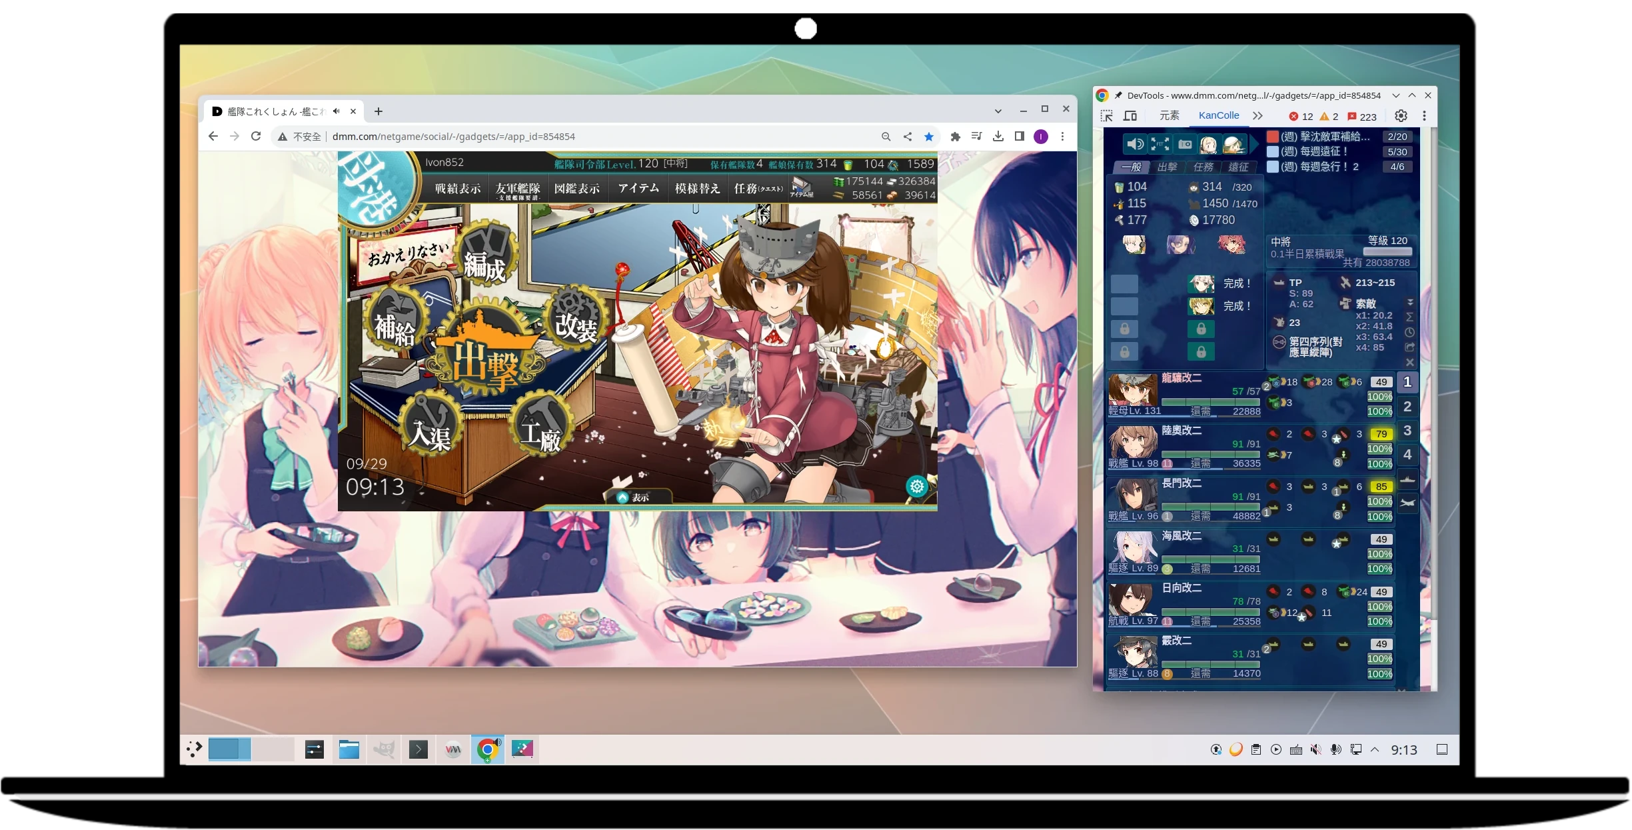Viewport: 1632px width, 830px height.
Task: Click the 戦績表示 menu button
Action: coord(457,189)
